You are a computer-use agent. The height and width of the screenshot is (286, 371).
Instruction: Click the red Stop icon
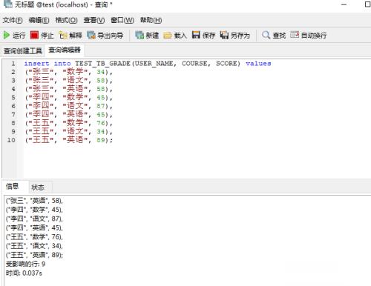click(34, 35)
